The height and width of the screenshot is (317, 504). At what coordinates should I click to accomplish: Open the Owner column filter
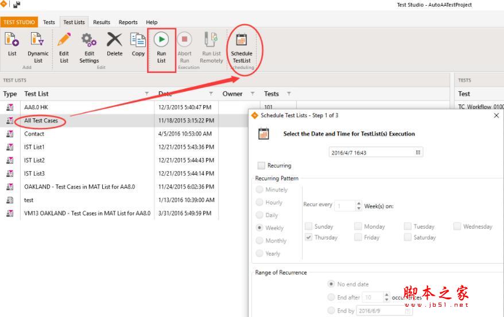(x=253, y=94)
